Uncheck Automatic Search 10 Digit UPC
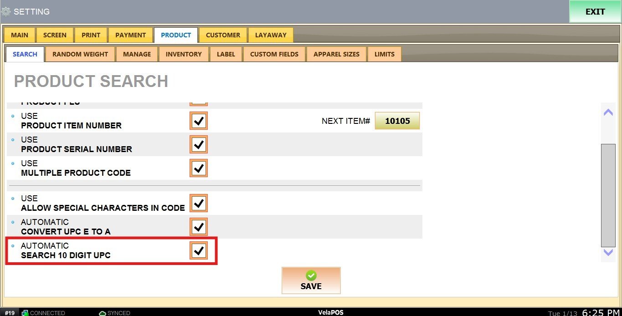The width and height of the screenshot is (622, 316). point(199,251)
